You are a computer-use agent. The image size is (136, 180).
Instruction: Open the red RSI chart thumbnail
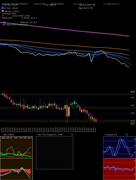point(119,169)
